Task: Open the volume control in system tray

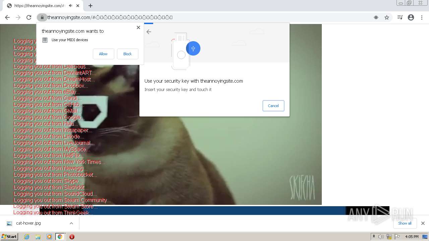Action: coord(381,237)
